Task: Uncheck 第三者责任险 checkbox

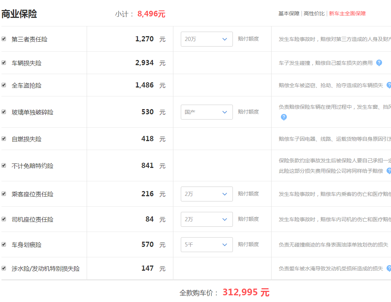Action: click(x=4, y=39)
